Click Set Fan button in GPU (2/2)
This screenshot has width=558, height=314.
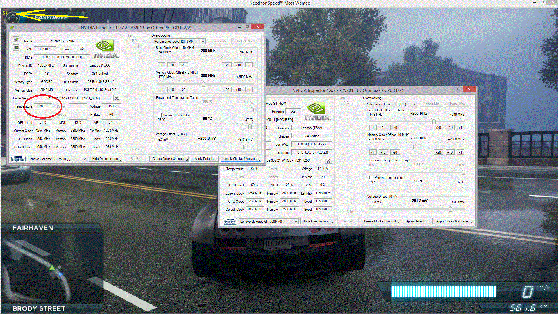[136, 159]
